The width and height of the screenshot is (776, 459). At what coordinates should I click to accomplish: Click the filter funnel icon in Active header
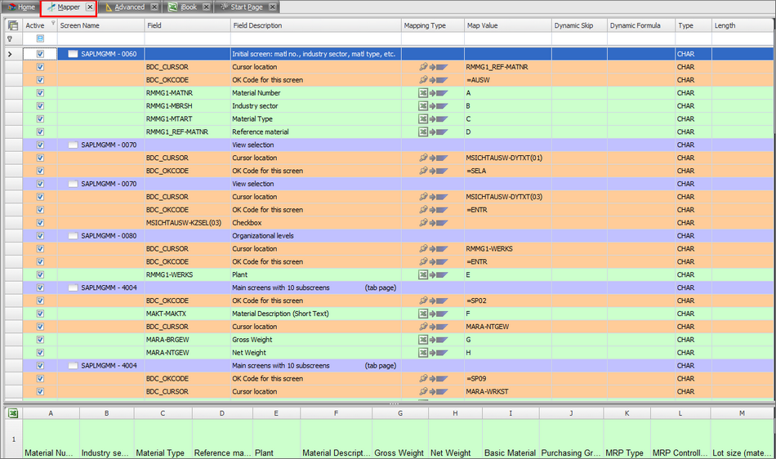point(53,24)
